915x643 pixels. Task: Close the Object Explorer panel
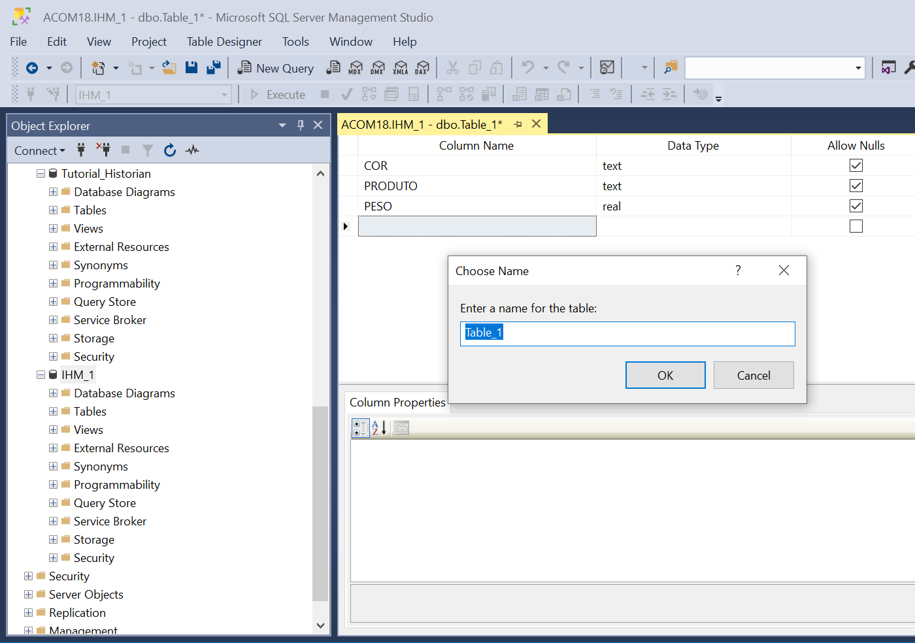(318, 125)
